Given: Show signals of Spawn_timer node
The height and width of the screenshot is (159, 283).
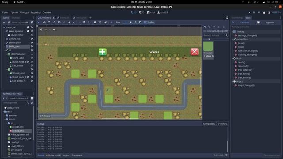Looking at the screenshot, I should pos(32,35).
